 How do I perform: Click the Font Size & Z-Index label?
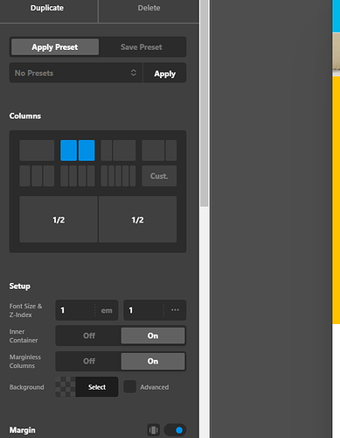[25, 310]
